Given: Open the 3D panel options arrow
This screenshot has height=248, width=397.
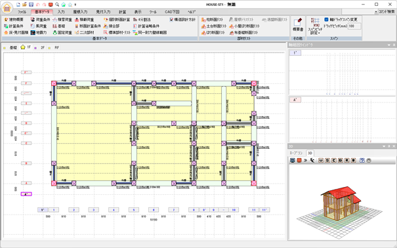Looking at the screenshot, I should (x=384, y=146).
